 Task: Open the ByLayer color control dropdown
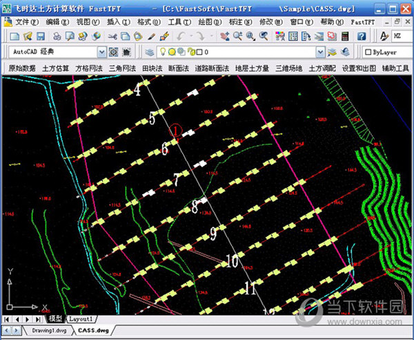[x=387, y=53]
